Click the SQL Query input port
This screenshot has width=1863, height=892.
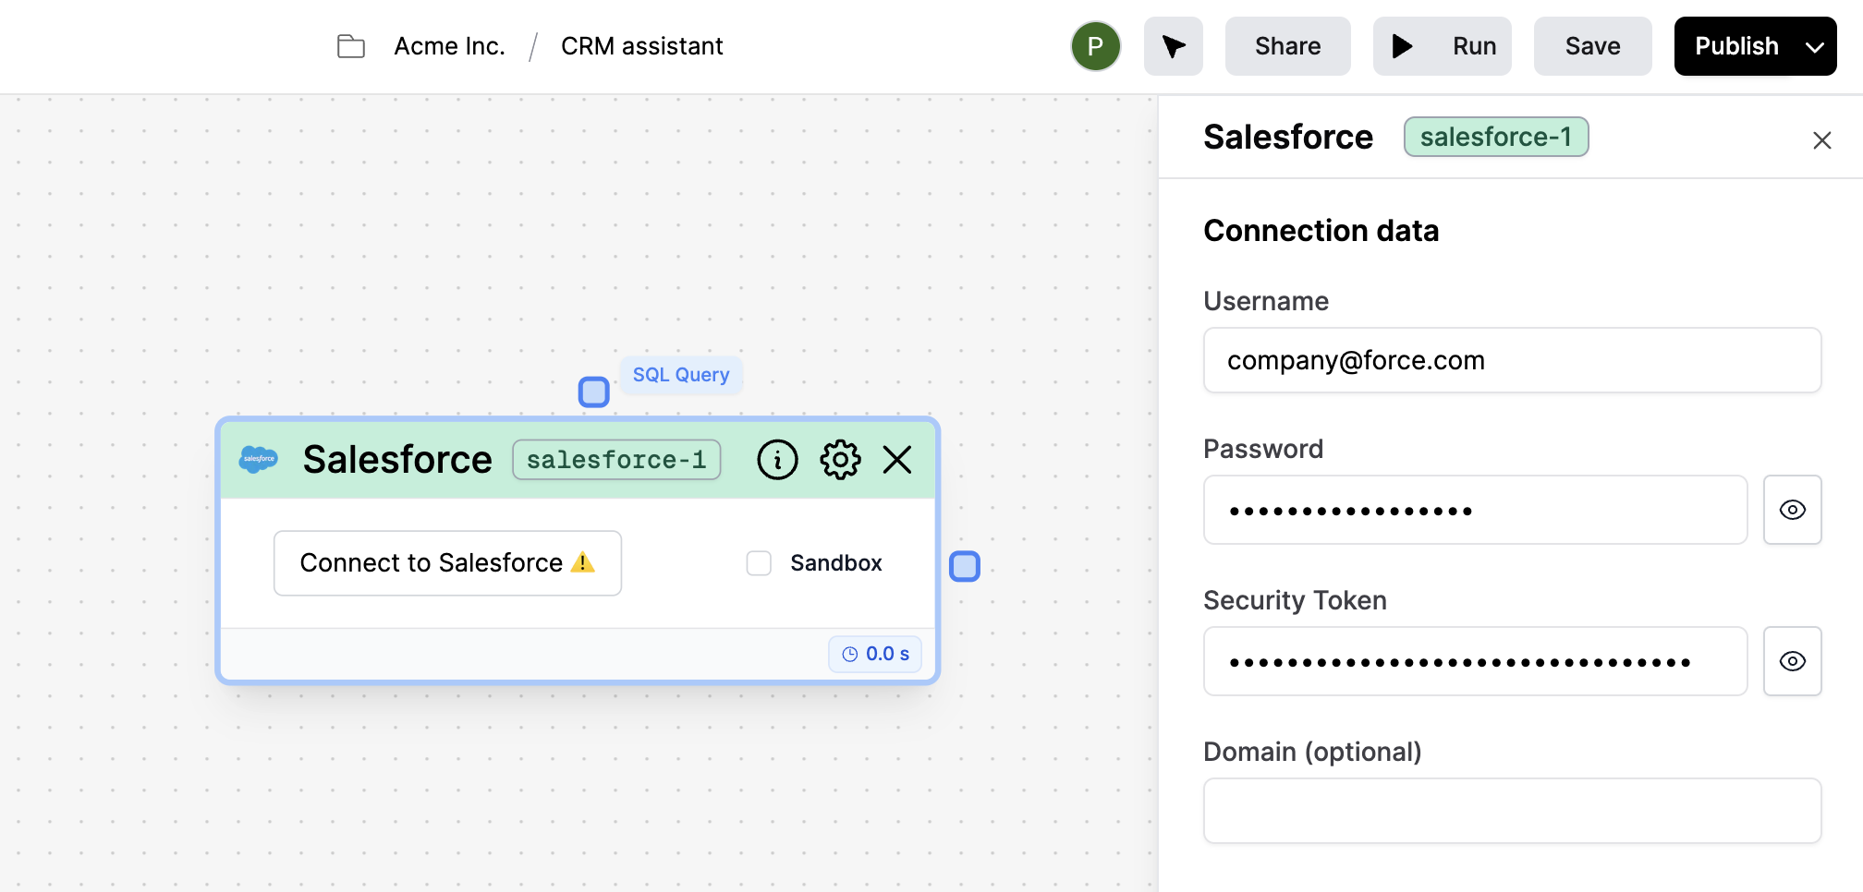point(593,392)
